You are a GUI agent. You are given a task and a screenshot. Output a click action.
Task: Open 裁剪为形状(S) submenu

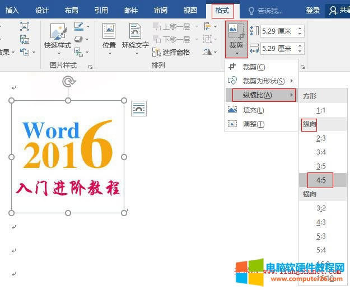[262, 81]
